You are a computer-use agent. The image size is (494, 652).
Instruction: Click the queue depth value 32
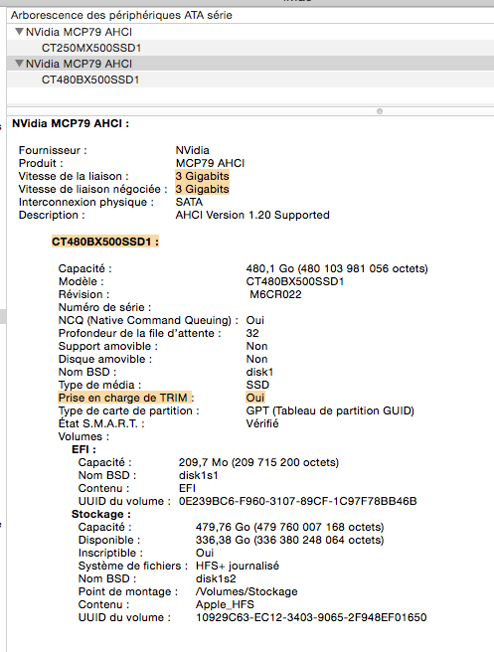tap(252, 333)
